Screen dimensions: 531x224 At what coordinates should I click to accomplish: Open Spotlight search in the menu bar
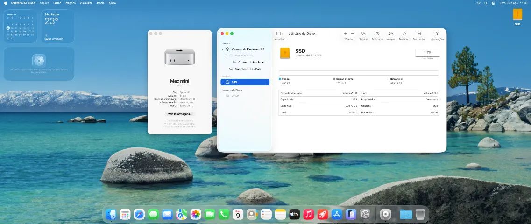486,3
